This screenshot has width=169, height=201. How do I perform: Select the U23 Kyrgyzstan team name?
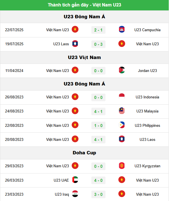pos(147,166)
